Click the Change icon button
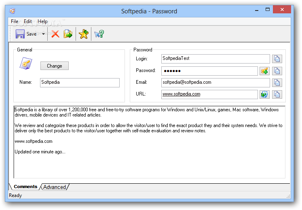Screen dimensions: 302x210 (x=55, y=66)
